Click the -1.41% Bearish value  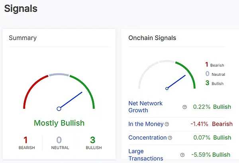[x=212, y=124]
